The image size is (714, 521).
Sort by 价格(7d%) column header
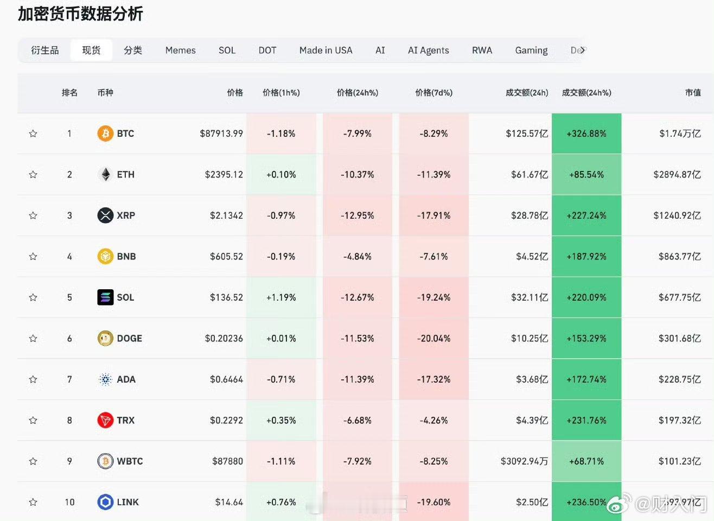coord(434,93)
